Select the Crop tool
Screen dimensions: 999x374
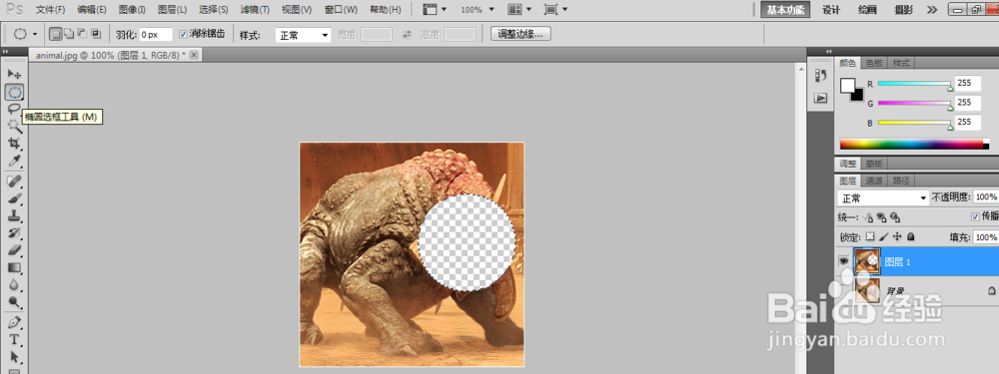(14, 144)
